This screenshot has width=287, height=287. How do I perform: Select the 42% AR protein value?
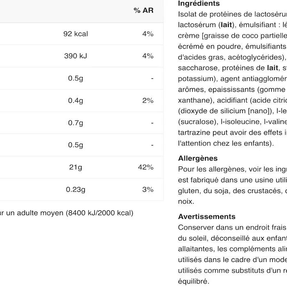tap(146, 167)
